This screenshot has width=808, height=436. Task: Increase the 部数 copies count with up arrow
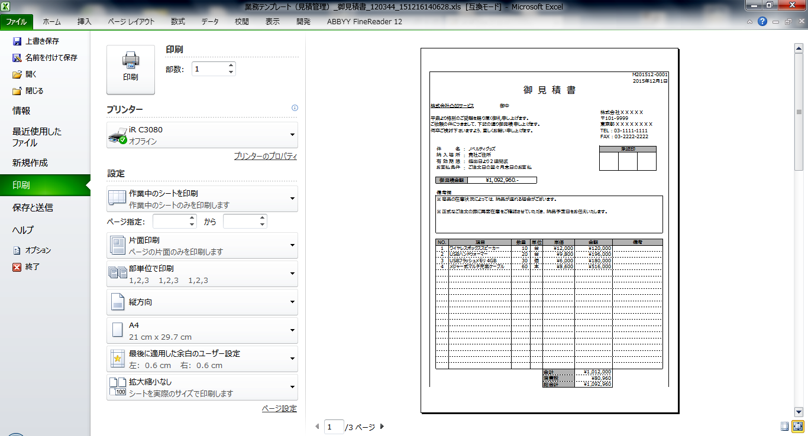point(231,66)
